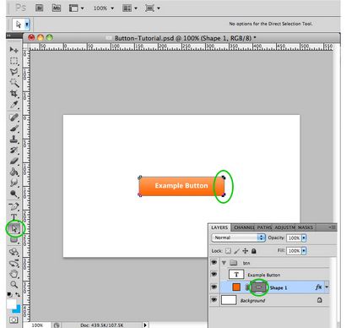Open the View Extras dropdown
The image size is (346, 328).
77,8
